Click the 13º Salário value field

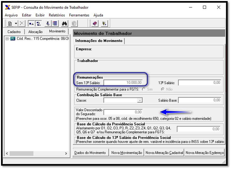click(x=200, y=83)
